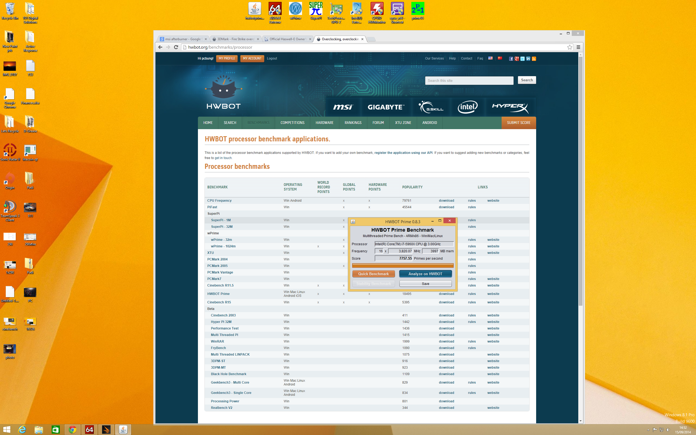Click MY ACCOUNT button
The image size is (696, 435).
[x=252, y=58]
